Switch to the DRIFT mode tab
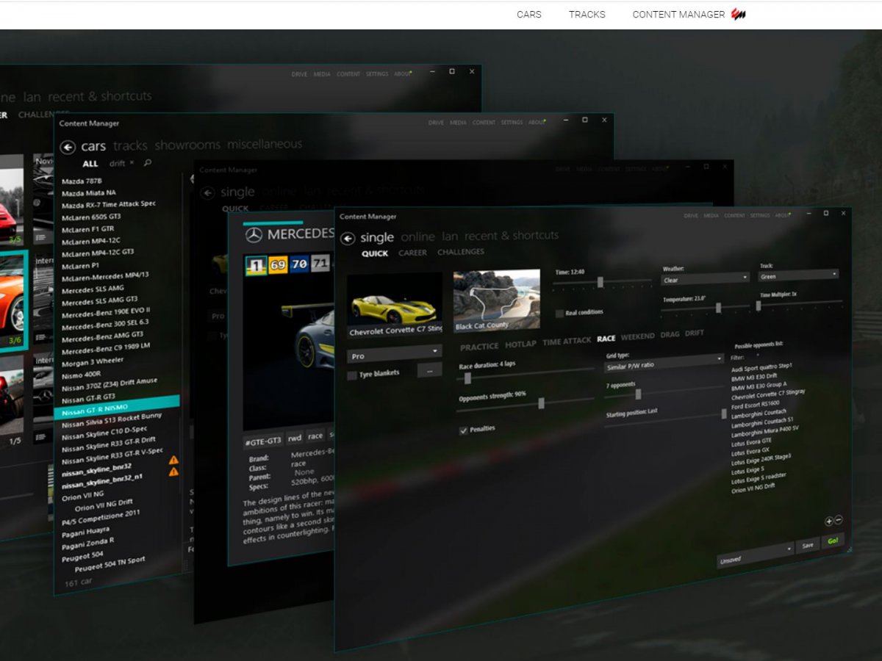Image resolution: width=882 pixels, height=661 pixels. 695,333
